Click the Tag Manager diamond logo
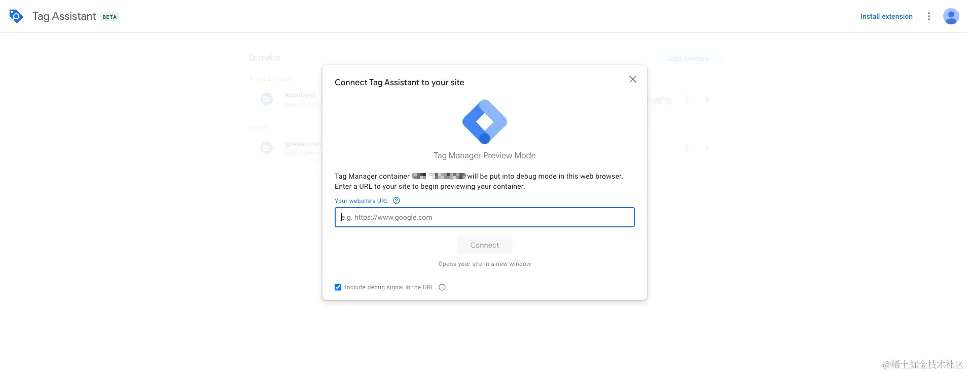Screen dimensions: 967x373 [x=485, y=122]
